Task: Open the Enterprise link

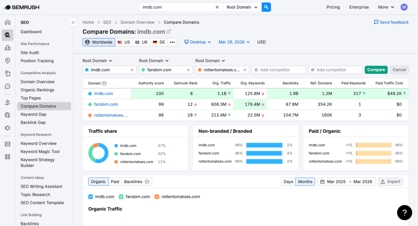Action: pos(359,7)
